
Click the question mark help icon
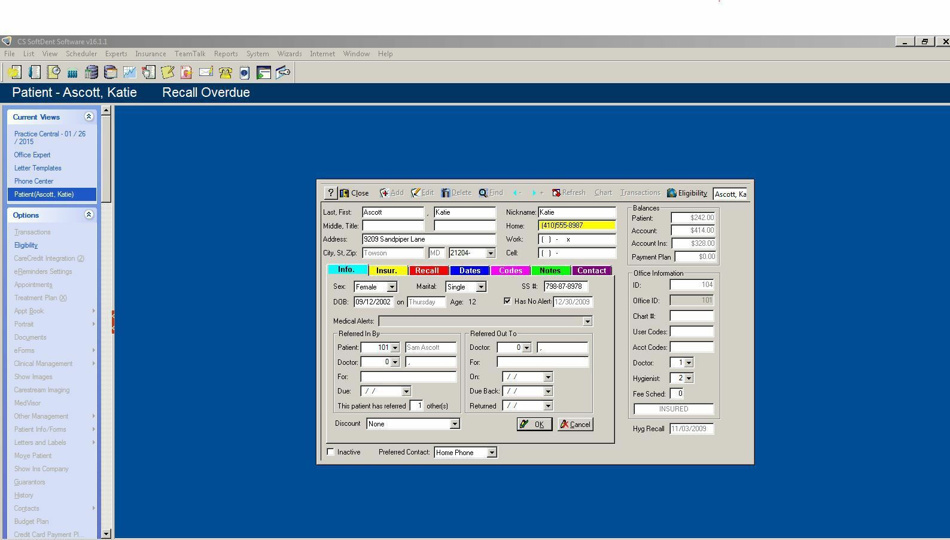tap(330, 193)
